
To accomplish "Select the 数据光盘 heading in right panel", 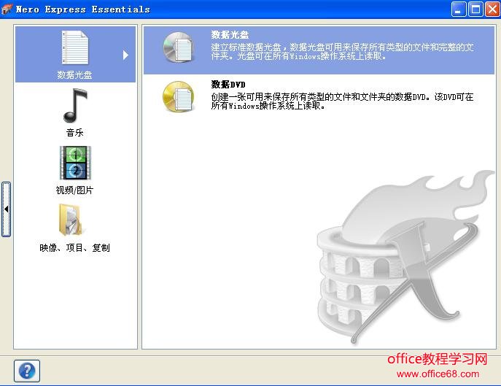I will pyautogui.click(x=230, y=35).
